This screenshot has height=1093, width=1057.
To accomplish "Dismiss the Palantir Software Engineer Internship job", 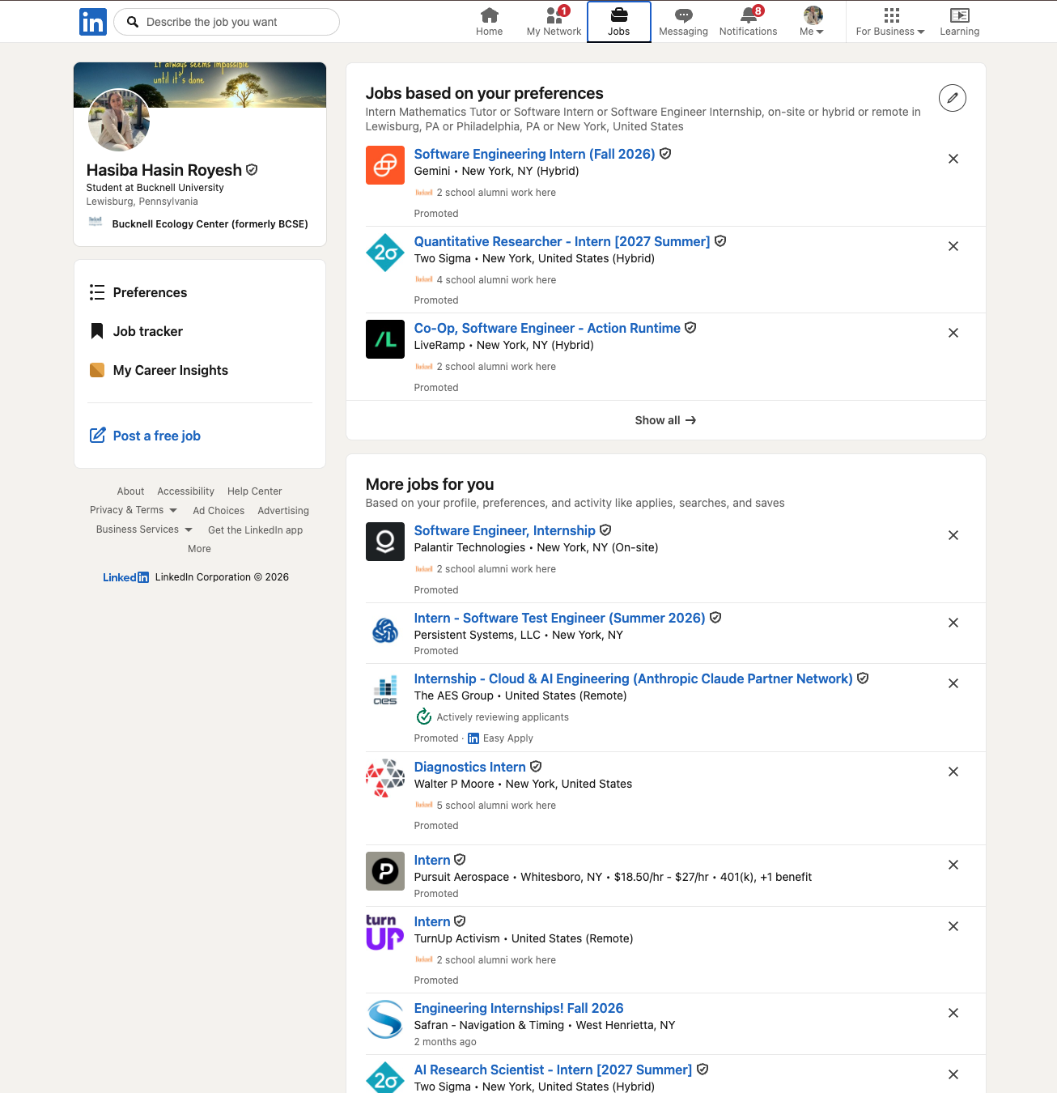I will [953, 535].
